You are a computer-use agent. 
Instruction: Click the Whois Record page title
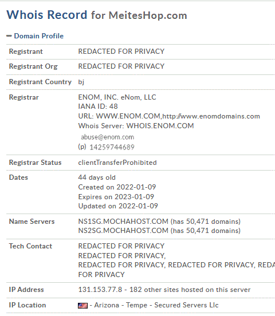pyautogui.click(x=46, y=15)
